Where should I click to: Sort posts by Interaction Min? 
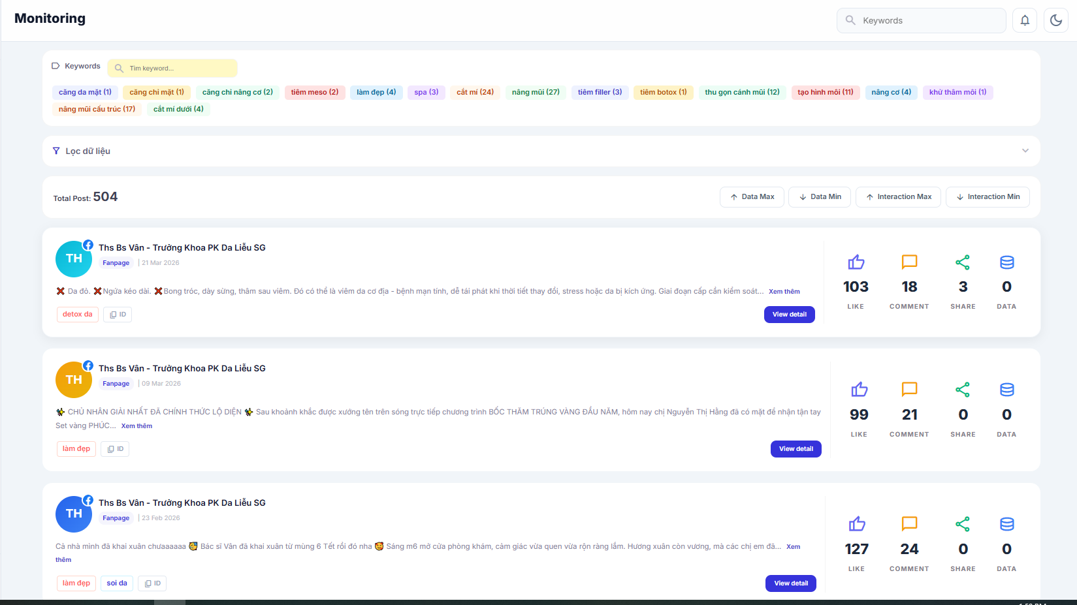point(988,197)
